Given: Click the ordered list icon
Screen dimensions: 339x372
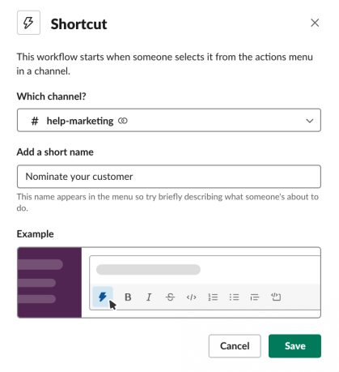Looking at the screenshot, I should click(213, 297).
